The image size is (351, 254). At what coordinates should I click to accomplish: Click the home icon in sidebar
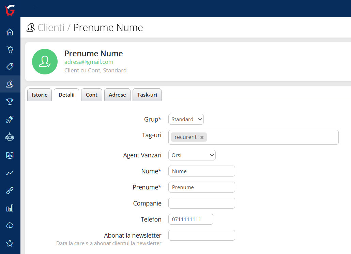[x=10, y=32]
